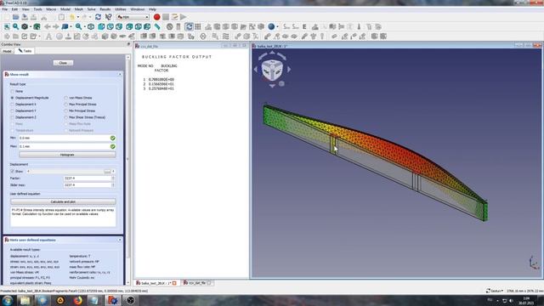Click the navigation cube in 3D view

tap(272, 70)
